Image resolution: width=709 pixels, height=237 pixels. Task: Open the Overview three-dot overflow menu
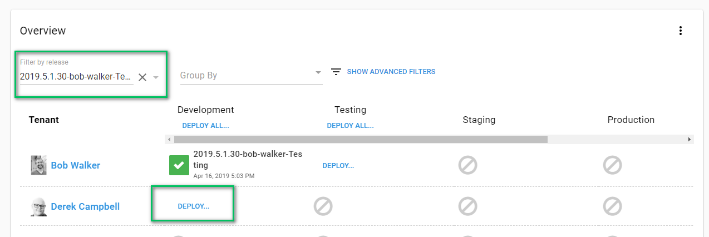coord(680,31)
